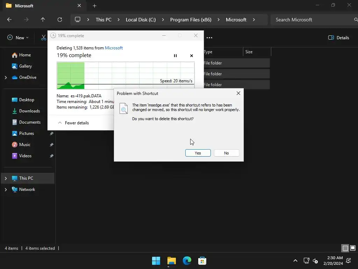Select This PC in the address breadcrumb
This screenshot has height=269, width=358.
coord(103,20)
